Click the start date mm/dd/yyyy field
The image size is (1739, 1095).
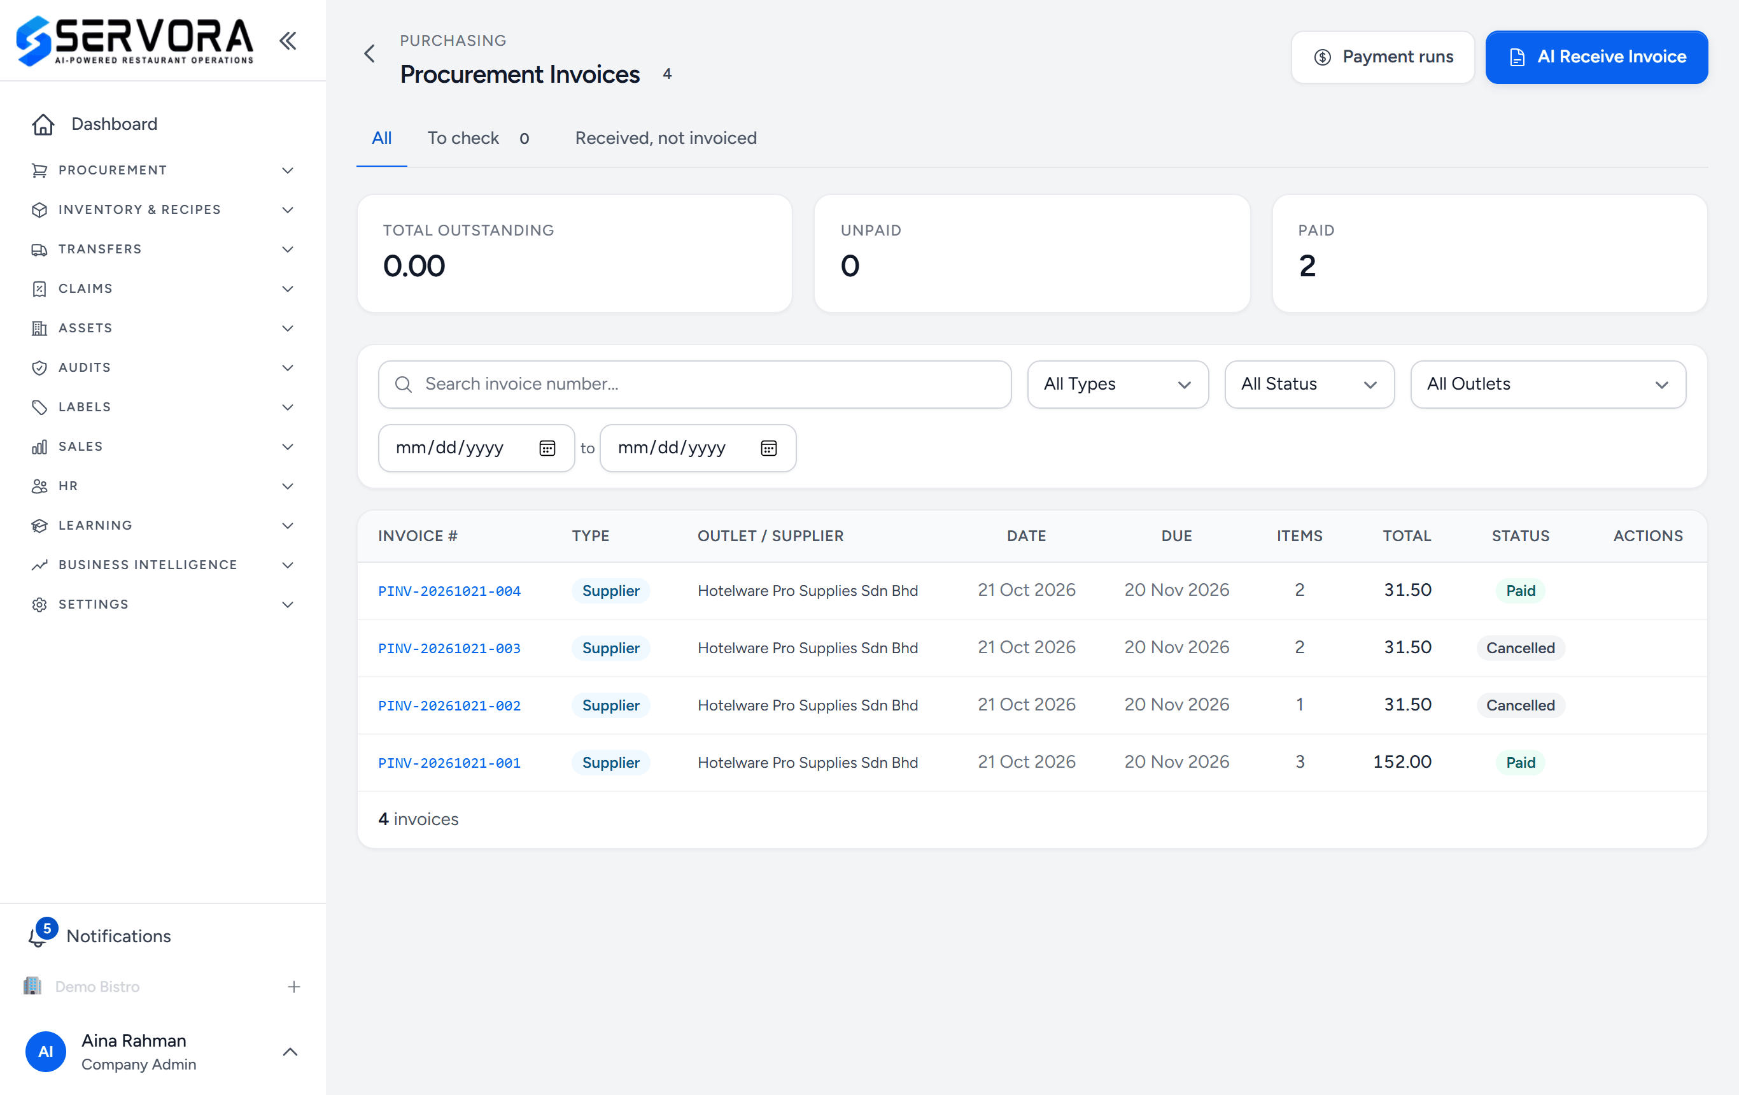click(x=476, y=448)
